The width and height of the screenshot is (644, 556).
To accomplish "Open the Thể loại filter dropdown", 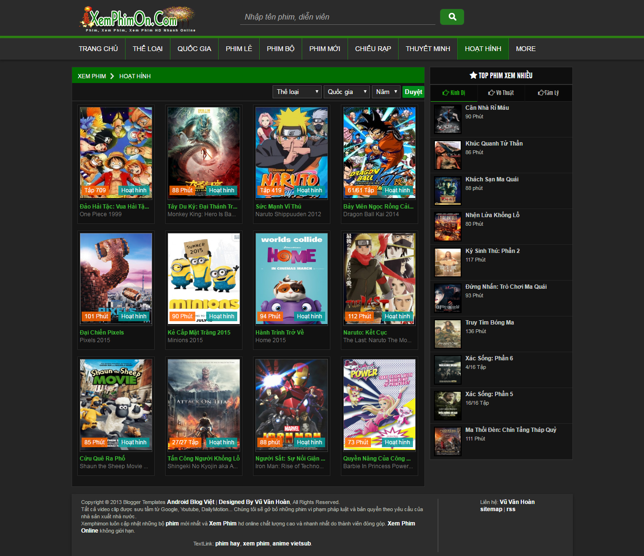I will [x=297, y=92].
